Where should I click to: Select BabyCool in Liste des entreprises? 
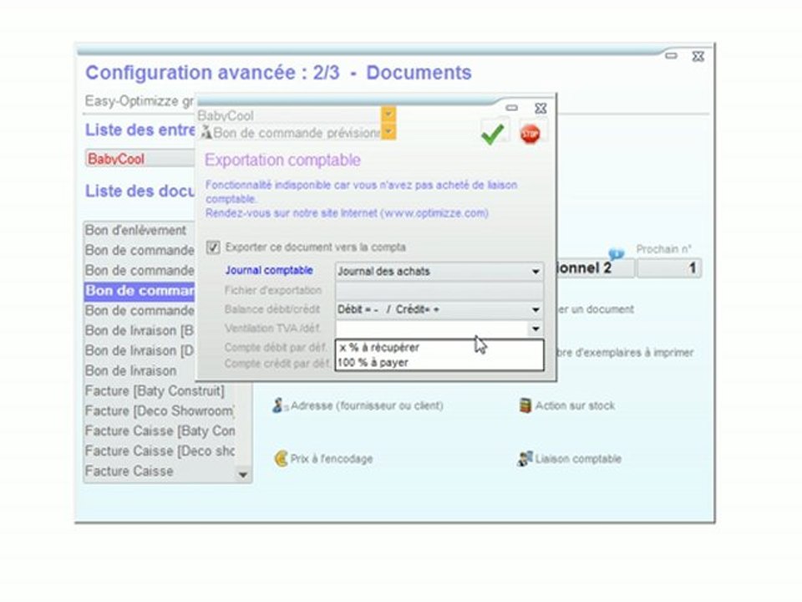[x=140, y=159]
